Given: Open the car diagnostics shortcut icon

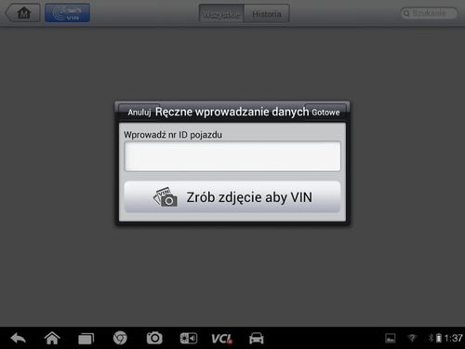Looking at the screenshot, I should (x=257, y=338).
